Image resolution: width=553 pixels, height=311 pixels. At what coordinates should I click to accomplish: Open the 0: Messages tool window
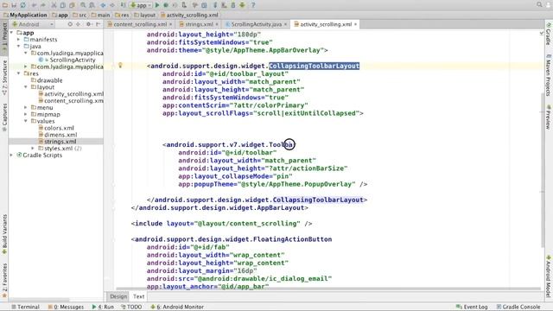pyautogui.click(x=66, y=307)
